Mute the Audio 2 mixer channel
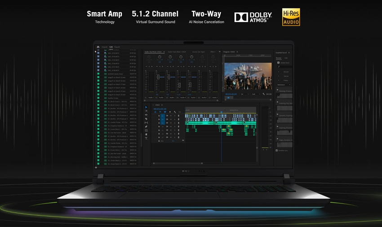This screenshot has height=227, width=382. [157, 66]
